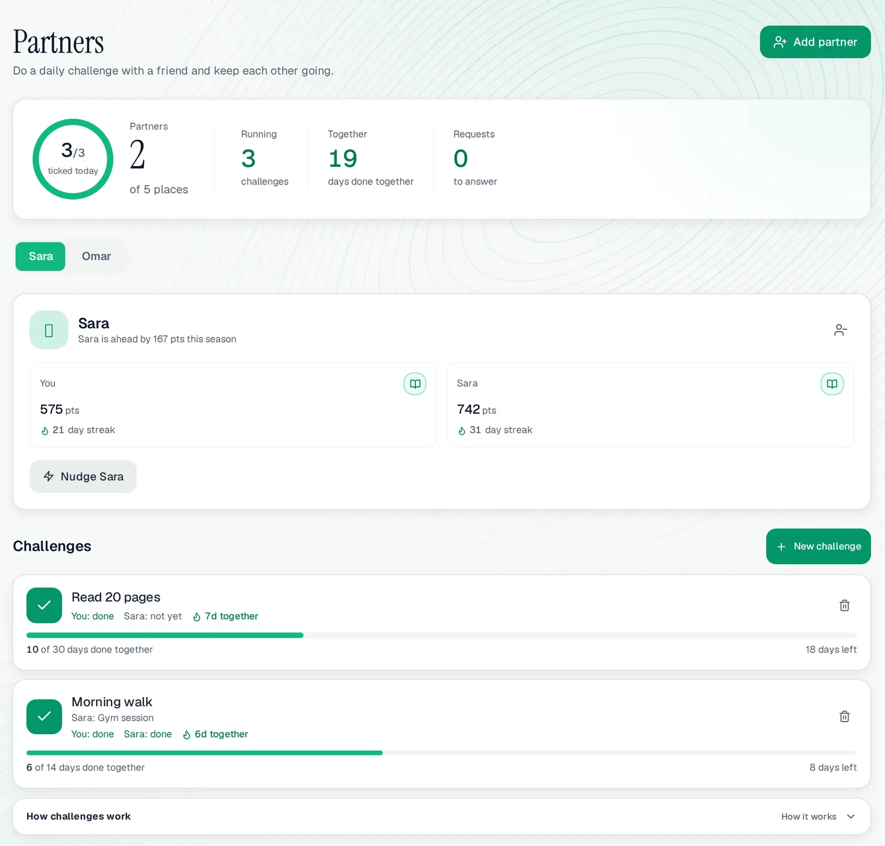Click the Morning walk progress bar
The height and width of the screenshot is (846, 885).
point(441,752)
